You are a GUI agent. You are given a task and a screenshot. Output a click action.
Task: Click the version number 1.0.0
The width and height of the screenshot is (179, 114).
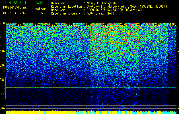(38, 2)
